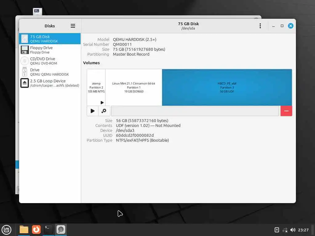The image size is (315, 236).
Task: Open Files manager from taskbar
Action: tap(24, 230)
